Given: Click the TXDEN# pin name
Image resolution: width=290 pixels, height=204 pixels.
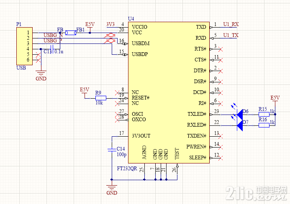Looking at the screenshot, I should coord(197,136).
